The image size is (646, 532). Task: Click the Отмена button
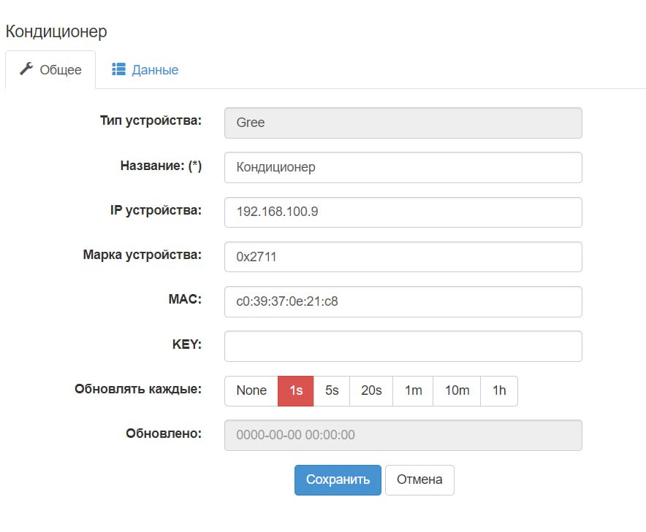(419, 479)
